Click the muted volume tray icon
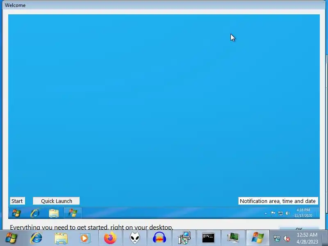328x246 pixels. 287,238
